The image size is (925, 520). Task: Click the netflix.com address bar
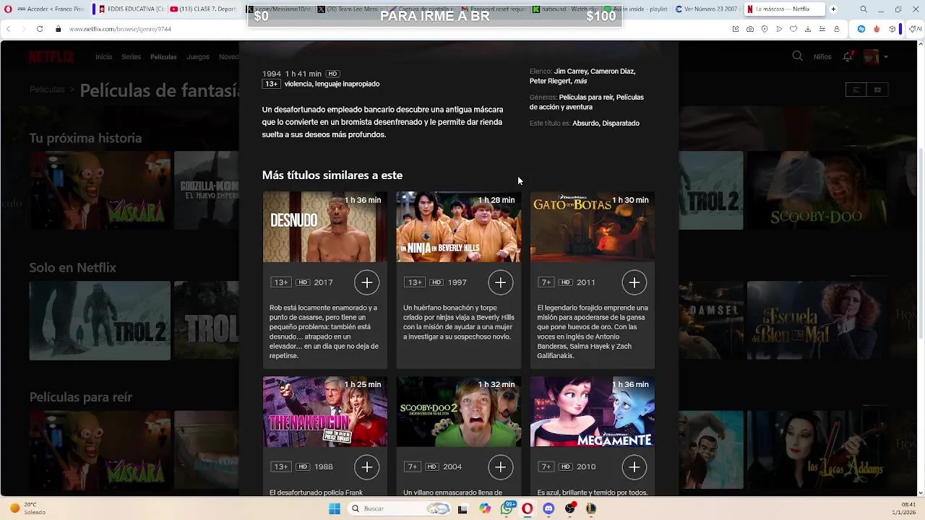(120, 29)
